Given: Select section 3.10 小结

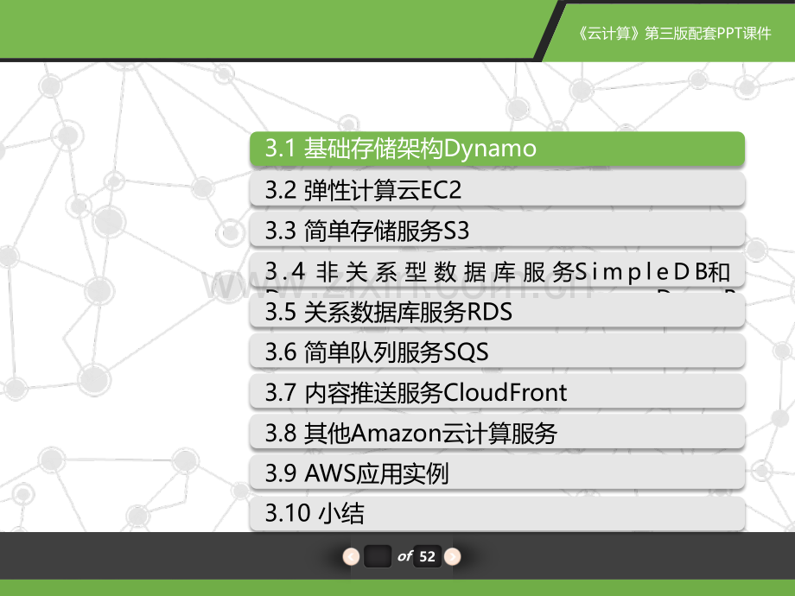Looking at the screenshot, I should [497, 513].
